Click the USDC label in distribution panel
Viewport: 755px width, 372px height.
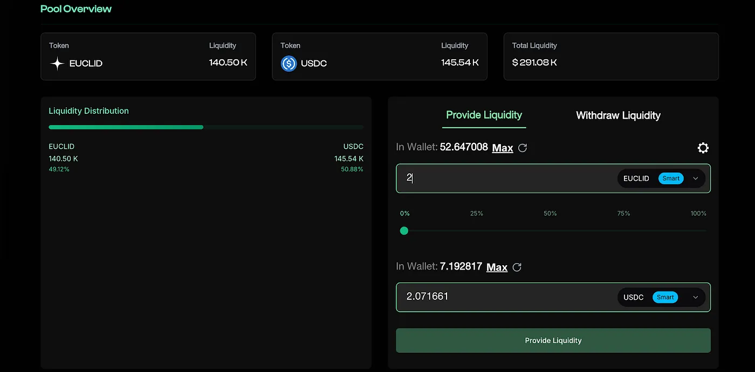coord(353,147)
